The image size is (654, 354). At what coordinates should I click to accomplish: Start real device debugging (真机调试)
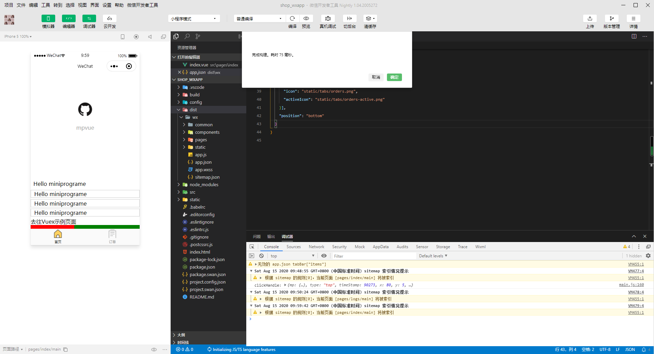point(328,18)
